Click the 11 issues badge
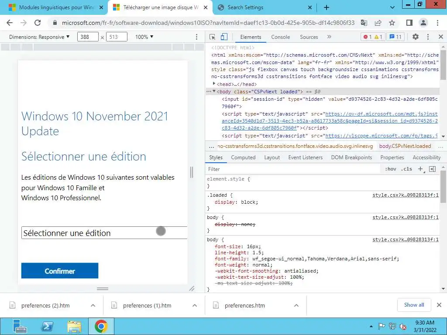Viewport: 447px width, 335px height. pos(395,37)
